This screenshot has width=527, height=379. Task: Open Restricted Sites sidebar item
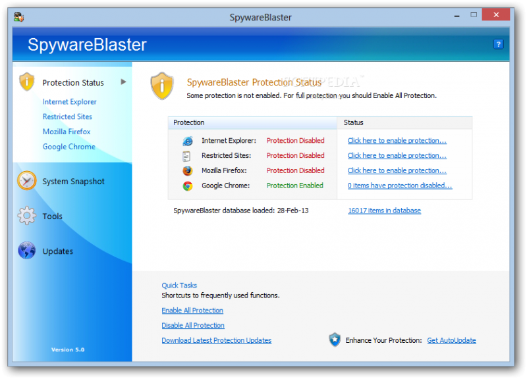tap(67, 116)
